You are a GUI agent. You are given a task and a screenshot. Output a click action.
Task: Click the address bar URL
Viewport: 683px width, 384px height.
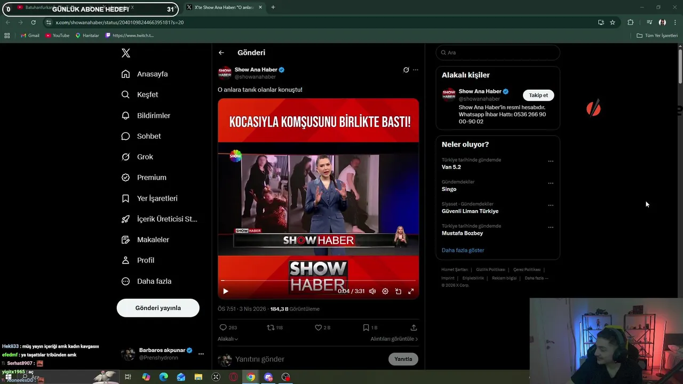[120, 22]
